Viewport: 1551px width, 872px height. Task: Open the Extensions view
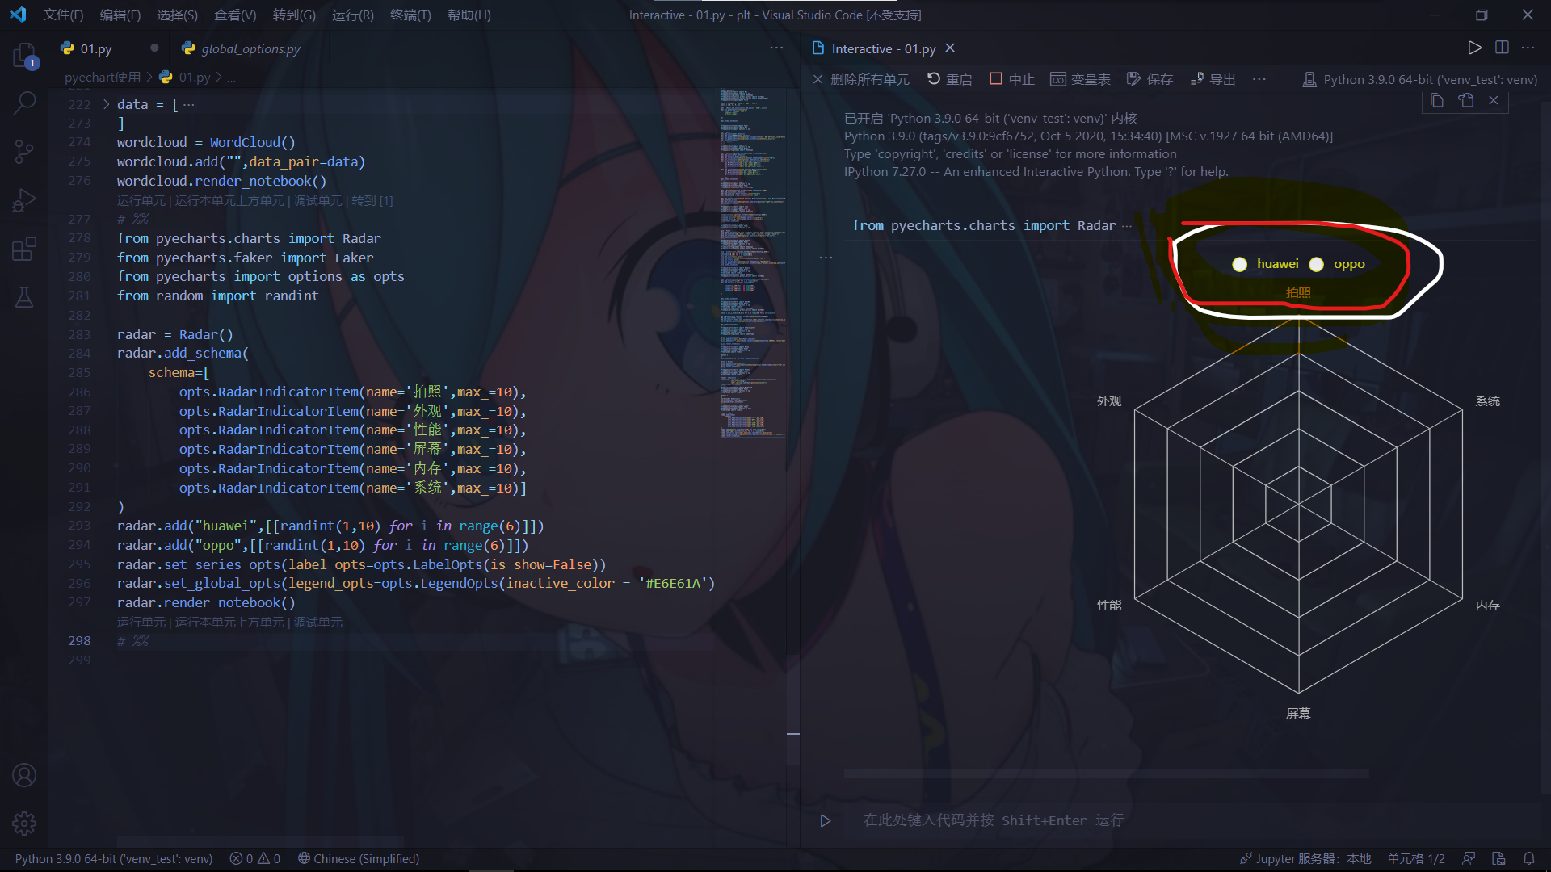pyautogui.click(x=24, y=248)
